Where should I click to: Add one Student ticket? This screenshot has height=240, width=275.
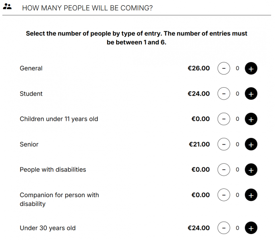coord(251,94)
